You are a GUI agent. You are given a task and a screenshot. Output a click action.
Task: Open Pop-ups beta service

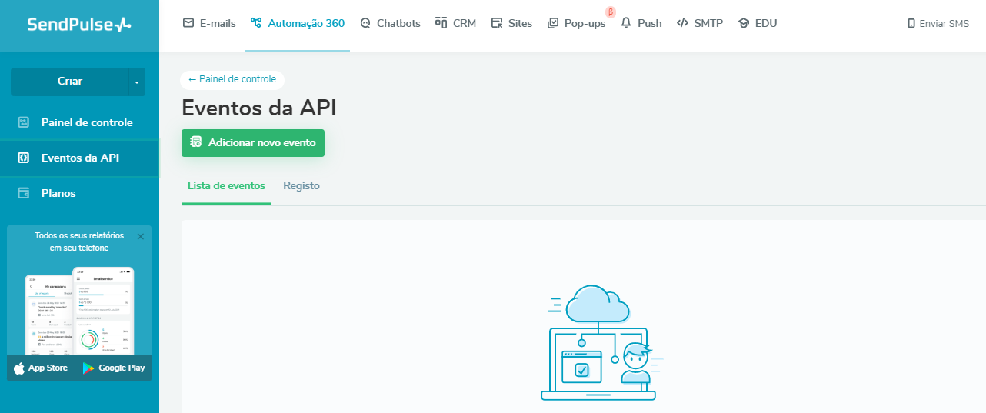[x=577, y=23]
